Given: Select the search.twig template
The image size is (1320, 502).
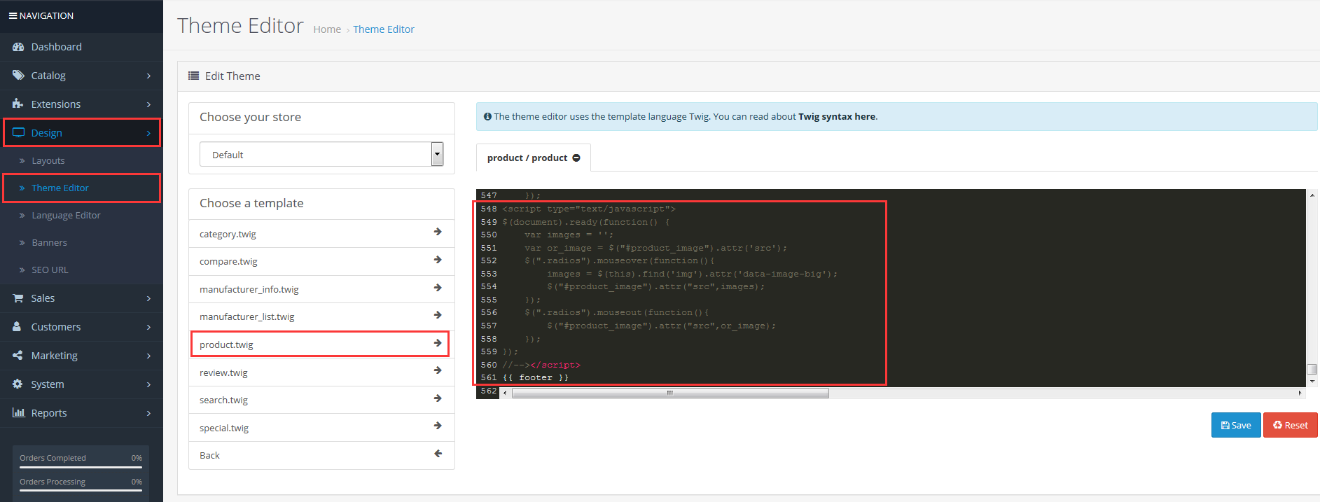Looking at the screenshot, I should coord(321,400).
